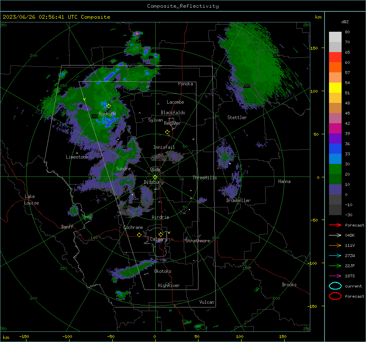
Task: Click the white 04DK arrow icon
Action: (335, 235)
